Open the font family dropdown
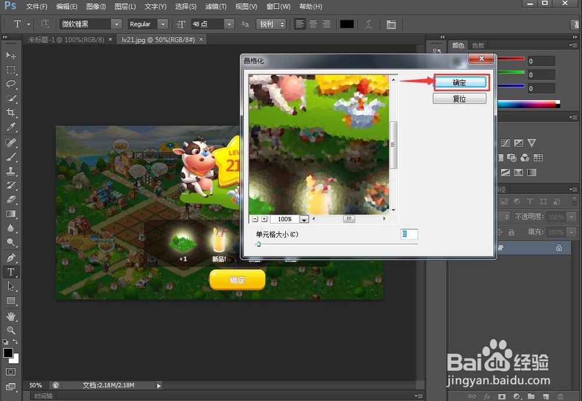 116,24
